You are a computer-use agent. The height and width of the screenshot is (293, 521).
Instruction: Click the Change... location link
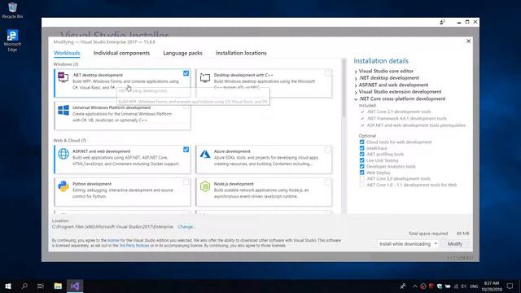click(x=186, y=227)
